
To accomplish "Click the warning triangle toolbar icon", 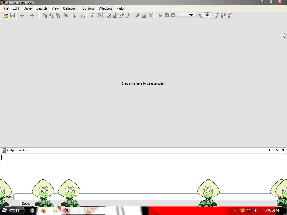I will point(92,16).
